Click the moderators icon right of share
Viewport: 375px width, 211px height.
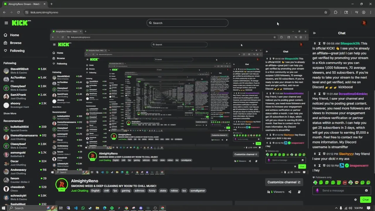[x=299, y=192]
